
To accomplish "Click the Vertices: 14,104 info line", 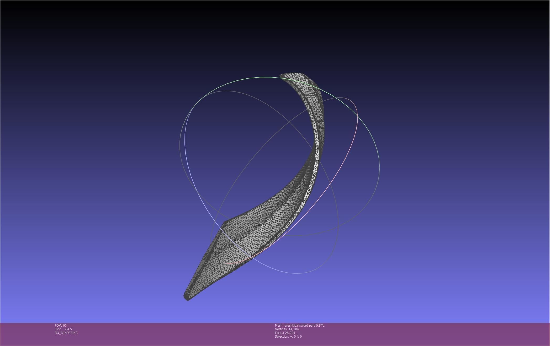I will coord(287,329).
